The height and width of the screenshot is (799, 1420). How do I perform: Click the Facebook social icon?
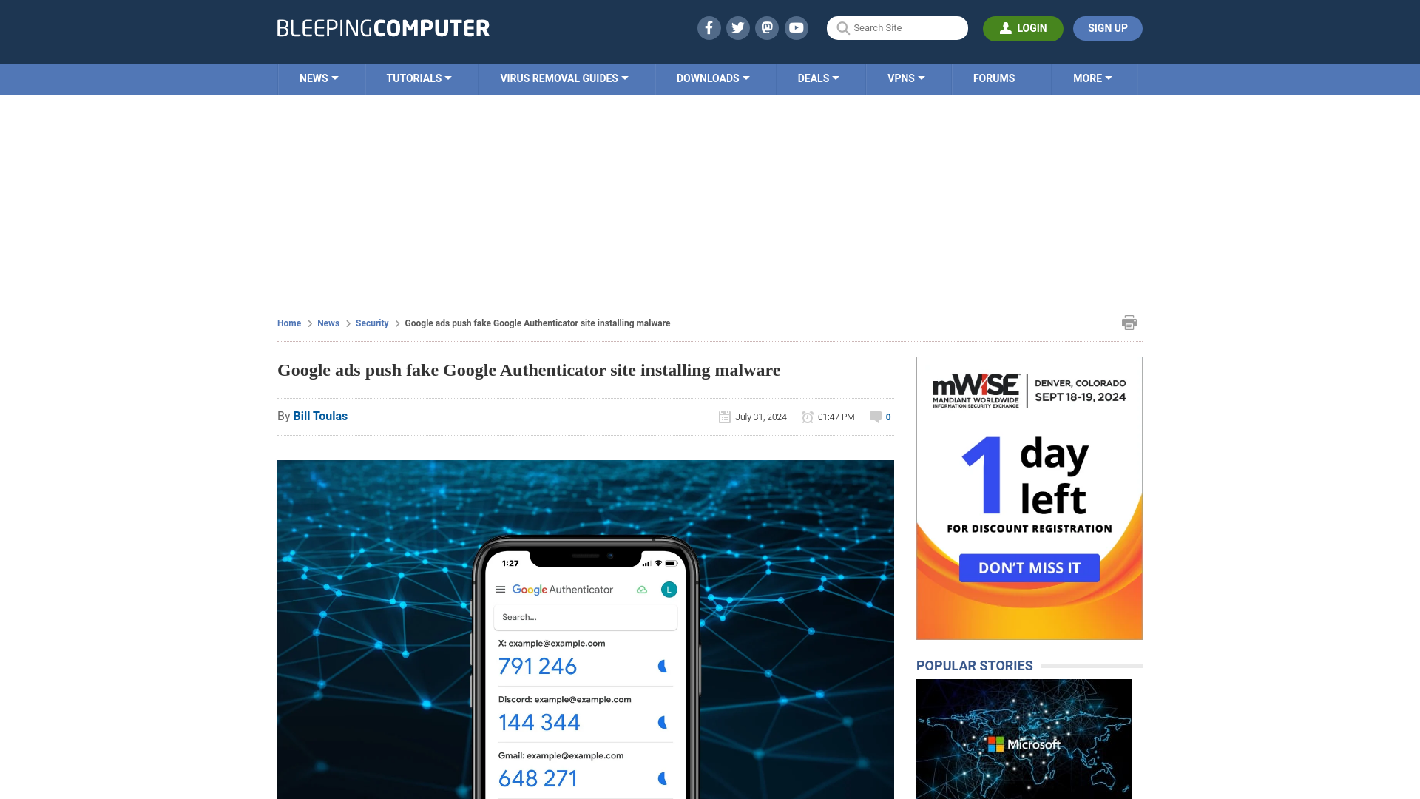pos(708,27)
